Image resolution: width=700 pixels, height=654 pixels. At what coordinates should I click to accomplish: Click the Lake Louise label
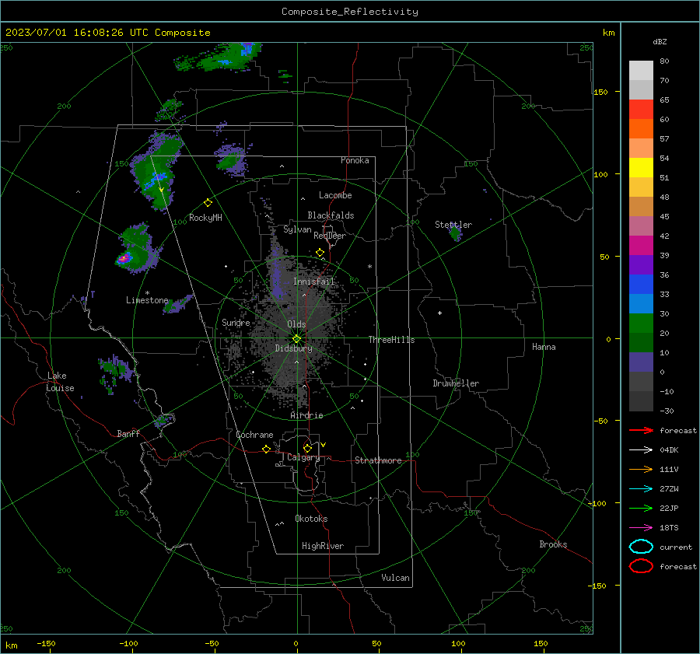(60, 382)
